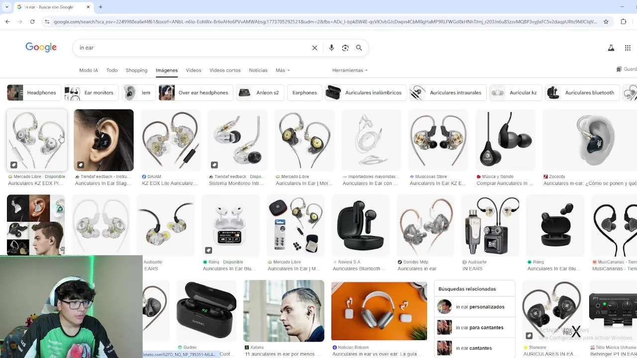Screen dimensions: 637x358
Task: Open the Importadores mayoristas white earphones image
Action: [x=371, y=140]
